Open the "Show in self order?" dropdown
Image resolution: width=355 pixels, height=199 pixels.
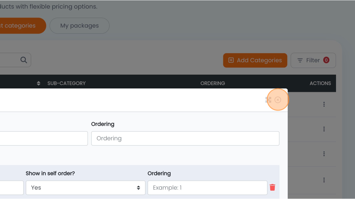click(x=85, y=188)
